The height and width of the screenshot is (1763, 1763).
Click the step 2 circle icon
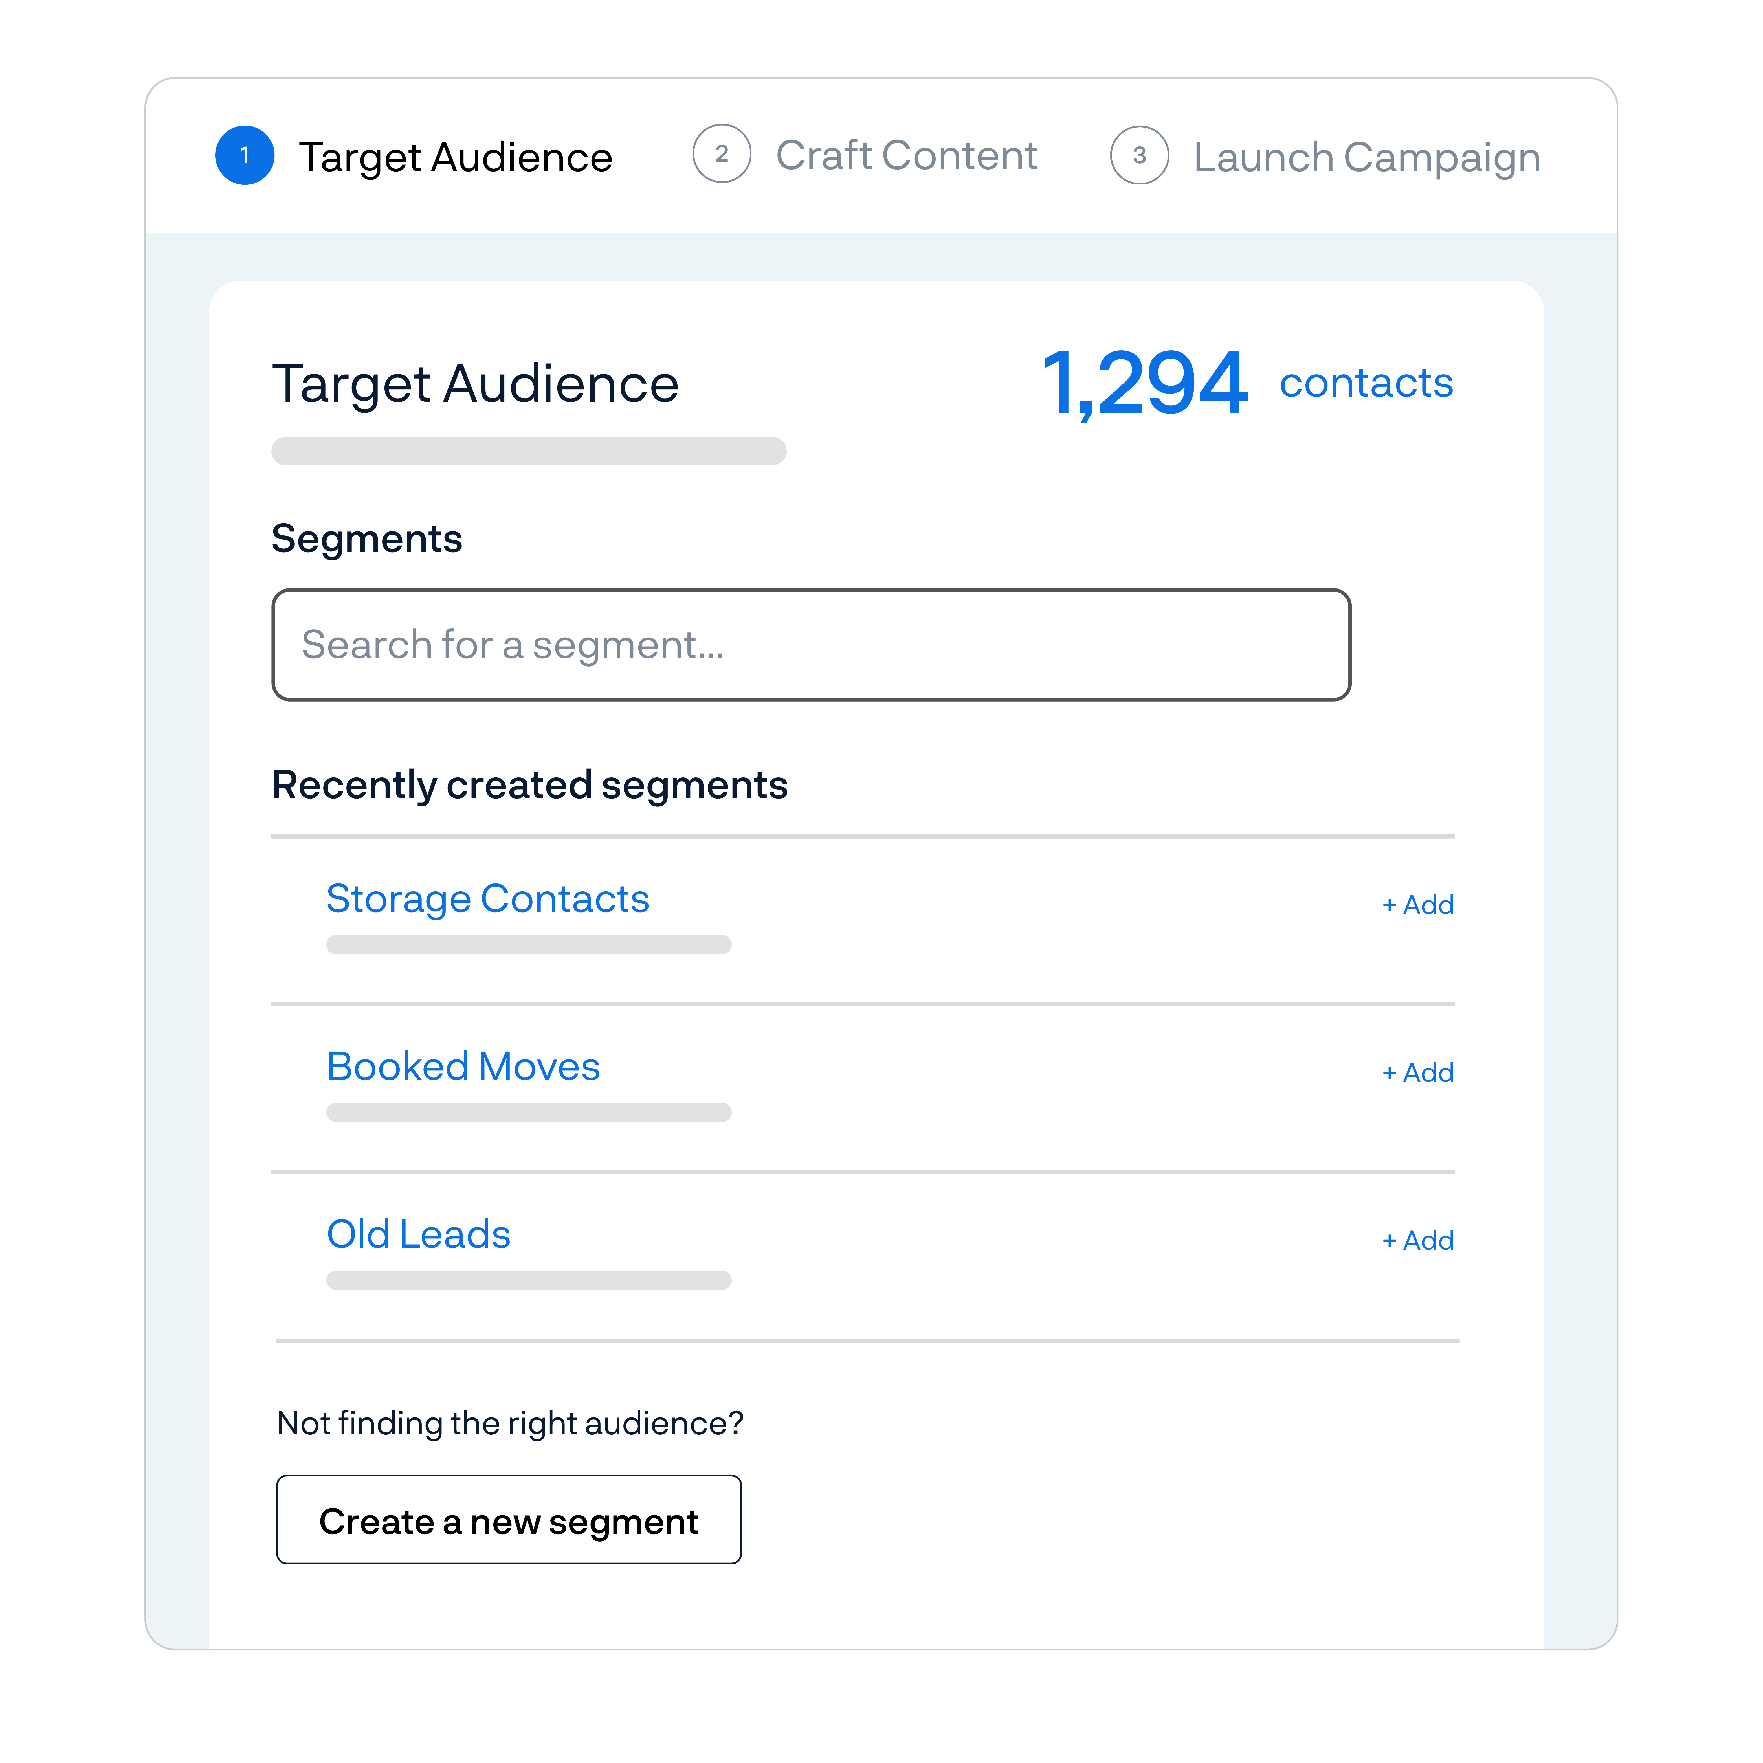[x=722, y=153]
